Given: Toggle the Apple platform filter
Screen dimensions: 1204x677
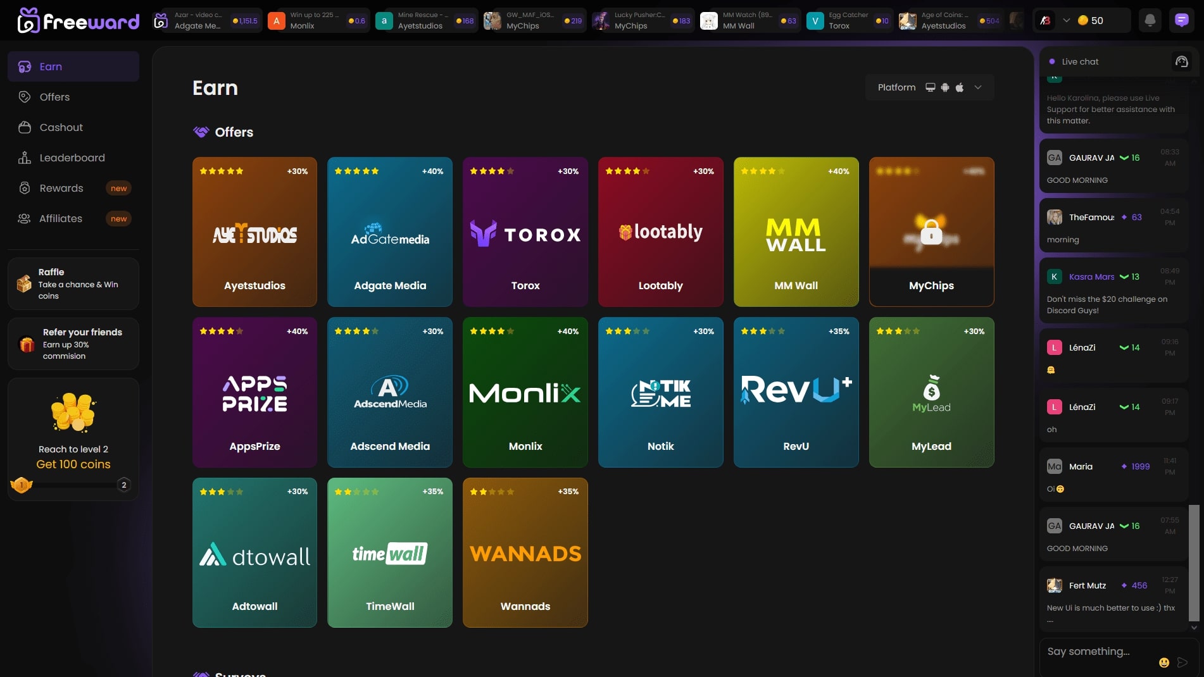Looking at the screenshot, I should point(960,87).
